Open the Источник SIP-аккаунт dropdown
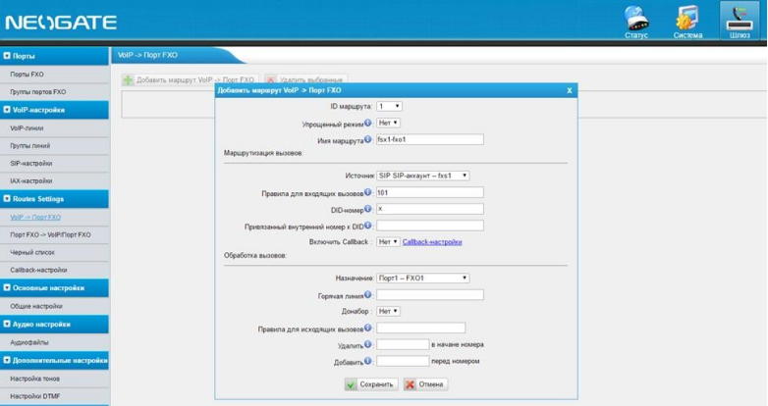This screenshot has width=768, height=406. pyautogui.click(x=422, y=176)
